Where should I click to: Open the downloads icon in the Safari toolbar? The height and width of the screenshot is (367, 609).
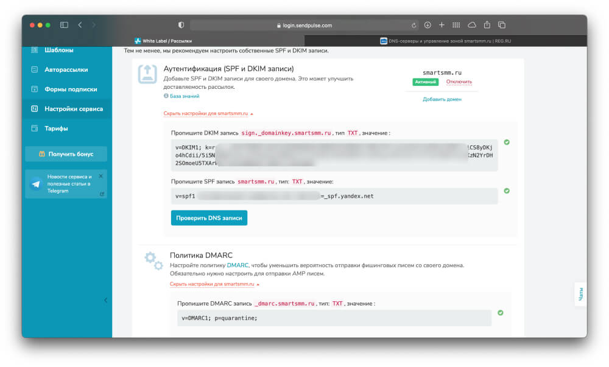(428, 25)
